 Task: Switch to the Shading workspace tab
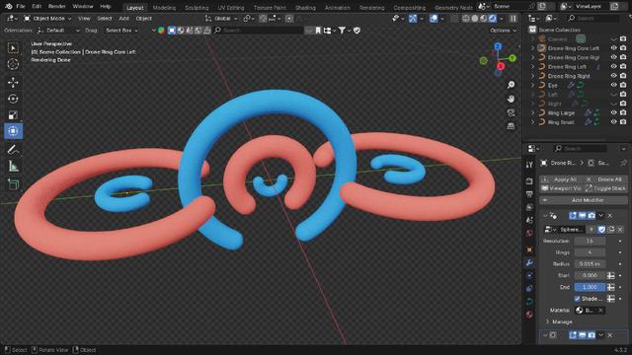tap(305, 8)
